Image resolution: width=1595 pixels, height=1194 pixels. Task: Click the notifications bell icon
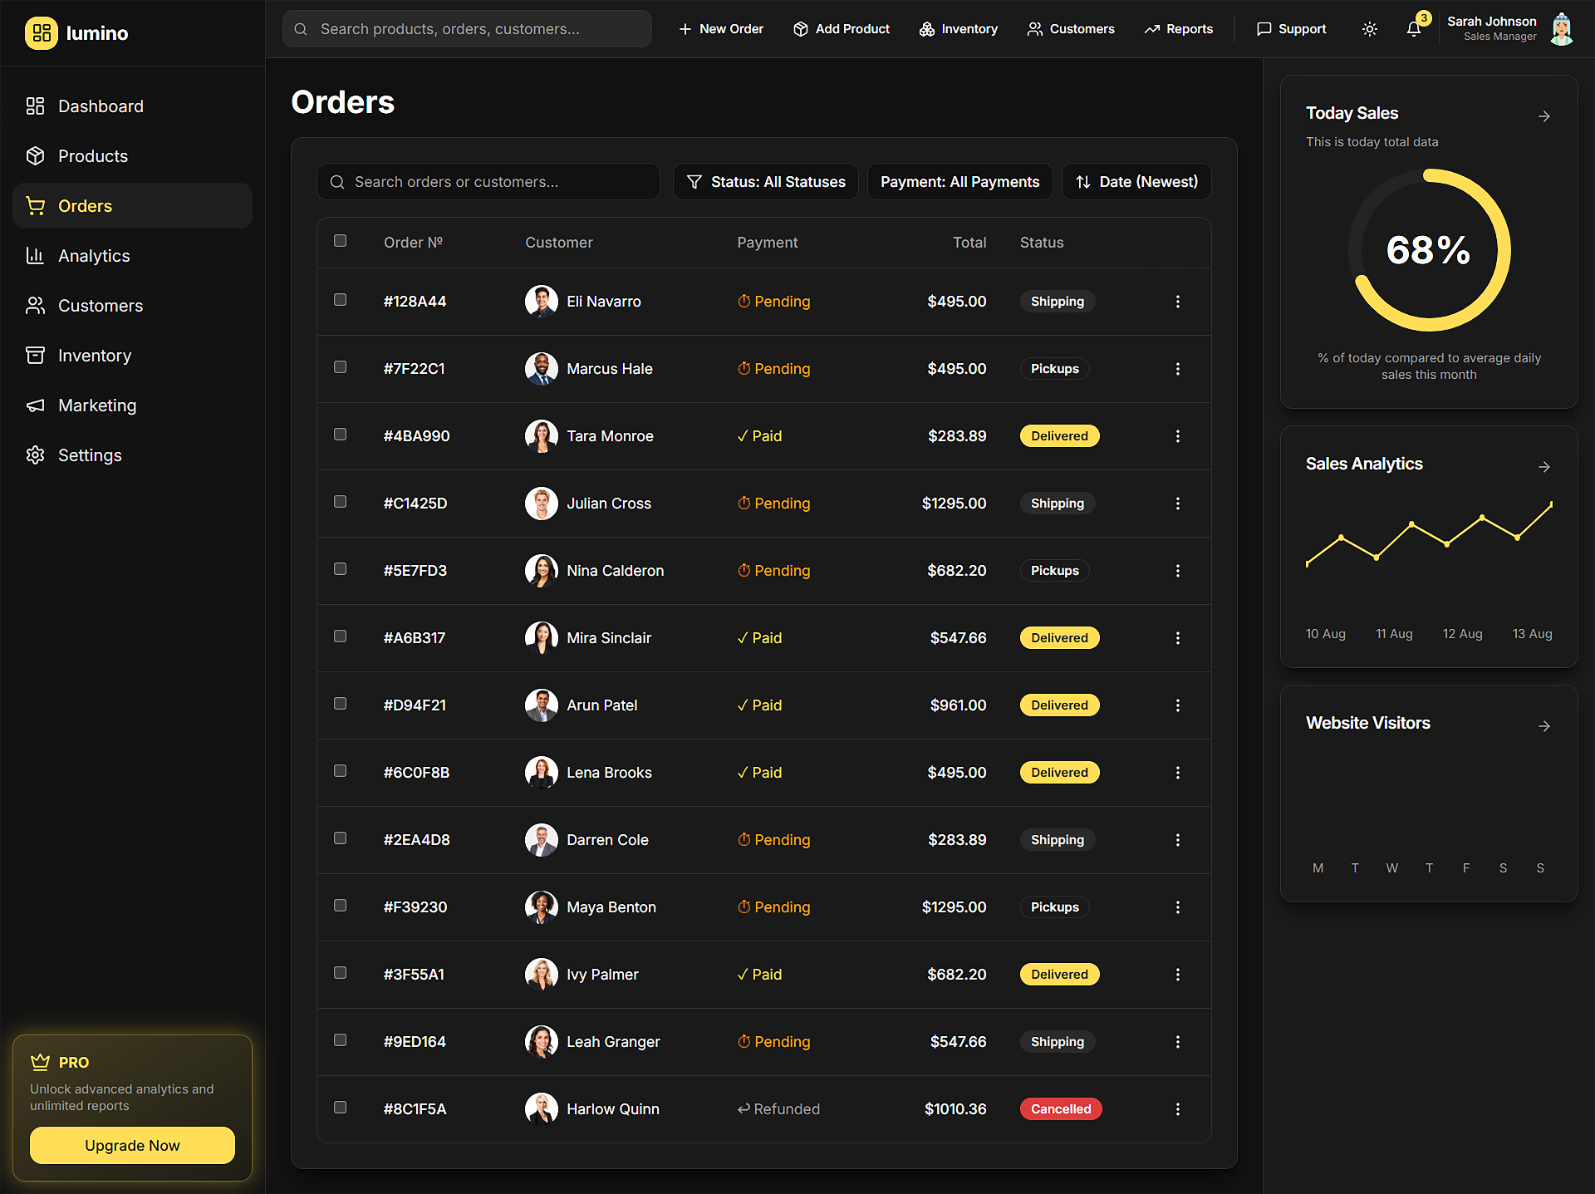(x=1413, y=29)
